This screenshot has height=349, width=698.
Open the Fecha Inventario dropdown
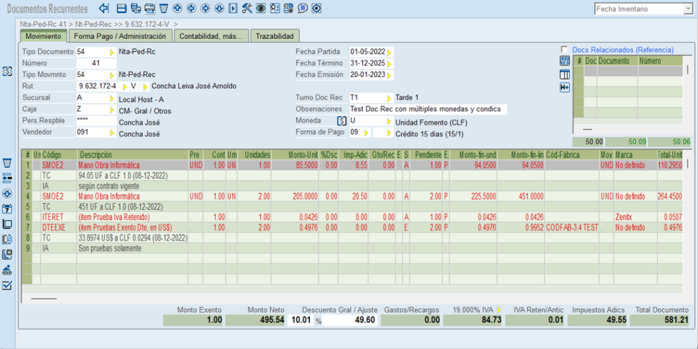point(687,9)
